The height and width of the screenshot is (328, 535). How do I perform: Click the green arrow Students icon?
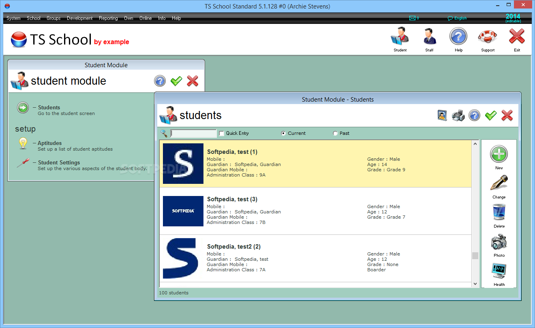23,108
